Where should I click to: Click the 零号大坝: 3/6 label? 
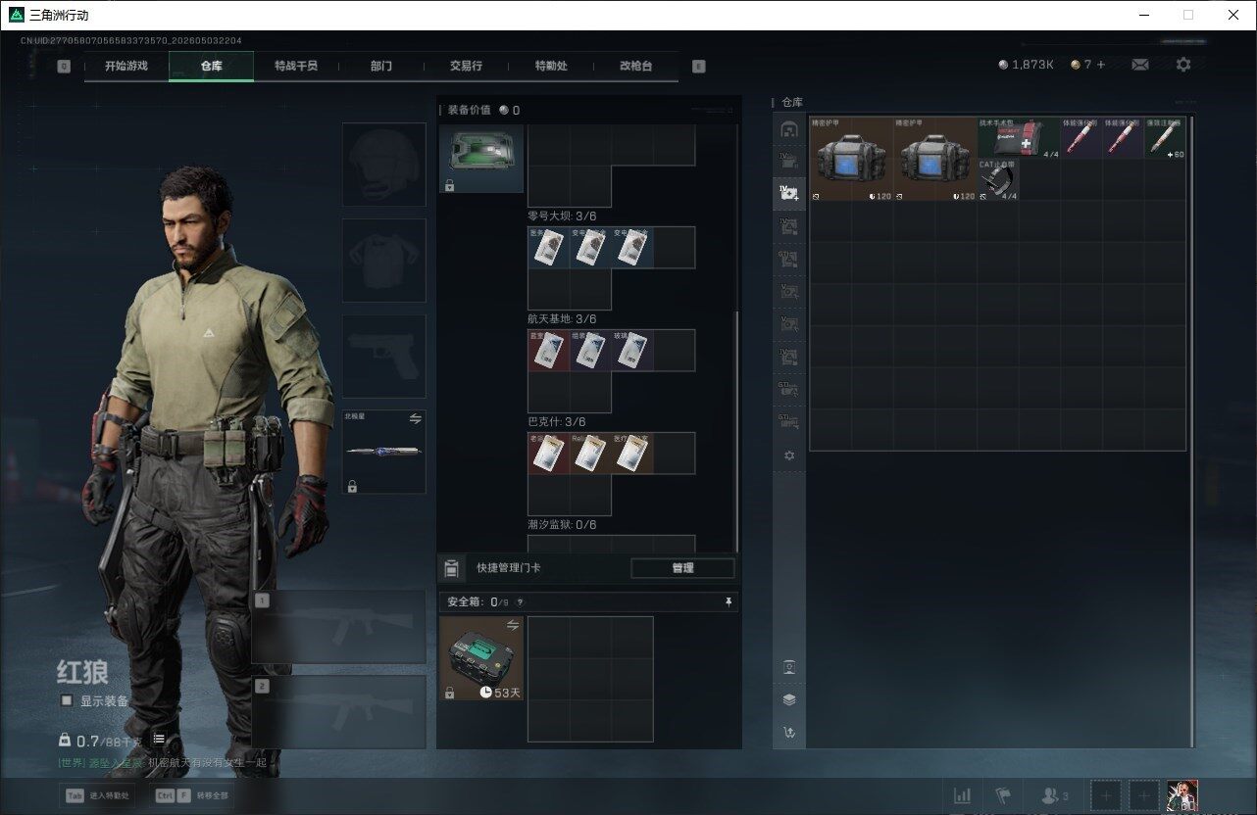point(562,216)
